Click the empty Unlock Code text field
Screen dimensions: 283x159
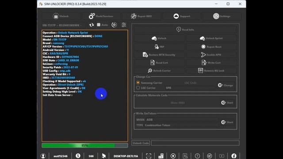tap(195, 143)
